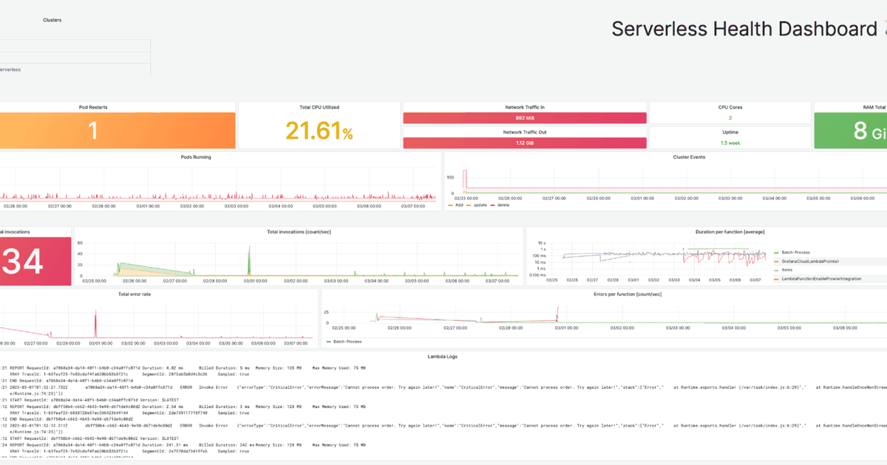Image resolution: width=887 pixels, height=465 pixels.
Task: Open the Clusters panel title menu
Action: click(52, 21)
